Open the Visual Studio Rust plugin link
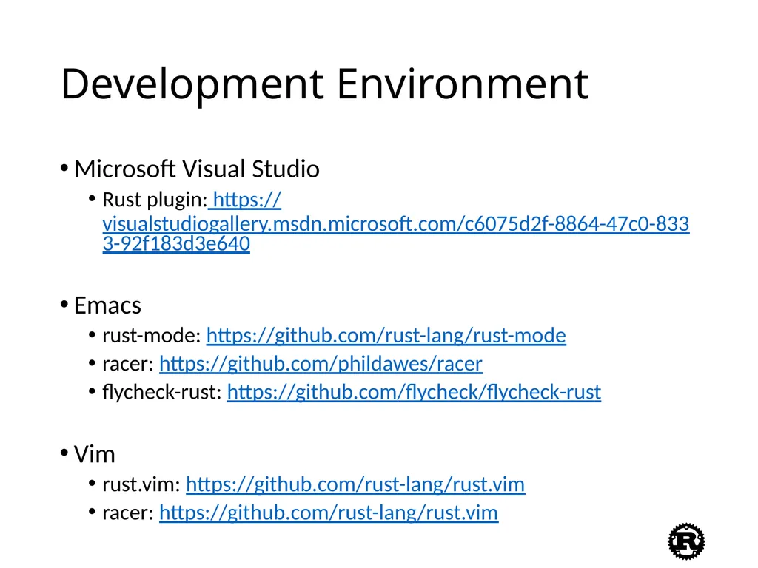 point(395,223)
